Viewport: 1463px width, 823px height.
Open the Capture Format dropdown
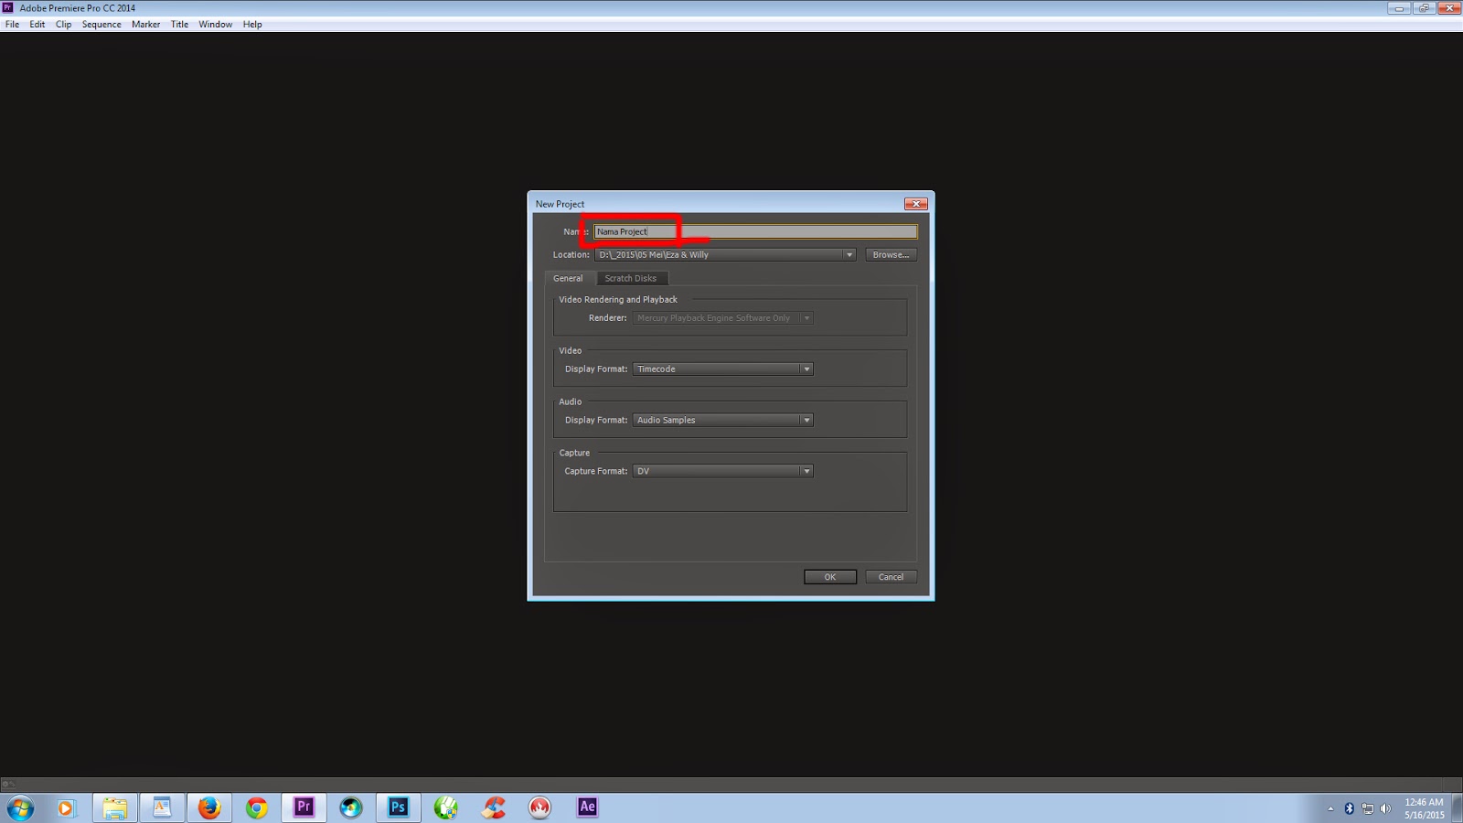[x=722, y=472]
